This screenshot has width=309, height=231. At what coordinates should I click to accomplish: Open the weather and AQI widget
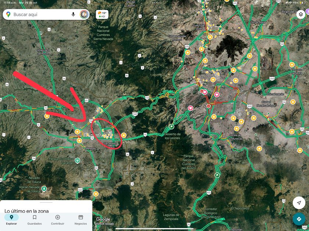(102, 15)
